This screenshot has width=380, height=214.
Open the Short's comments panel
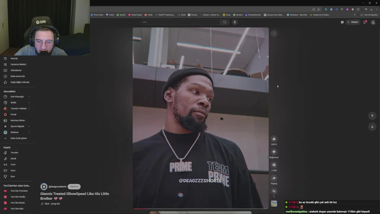coord(274,165)
